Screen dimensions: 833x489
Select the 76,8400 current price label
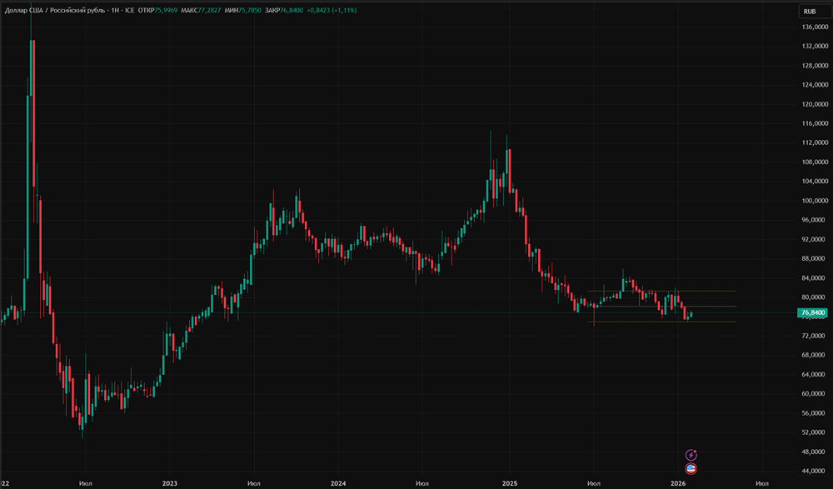(x=812, y=312)
